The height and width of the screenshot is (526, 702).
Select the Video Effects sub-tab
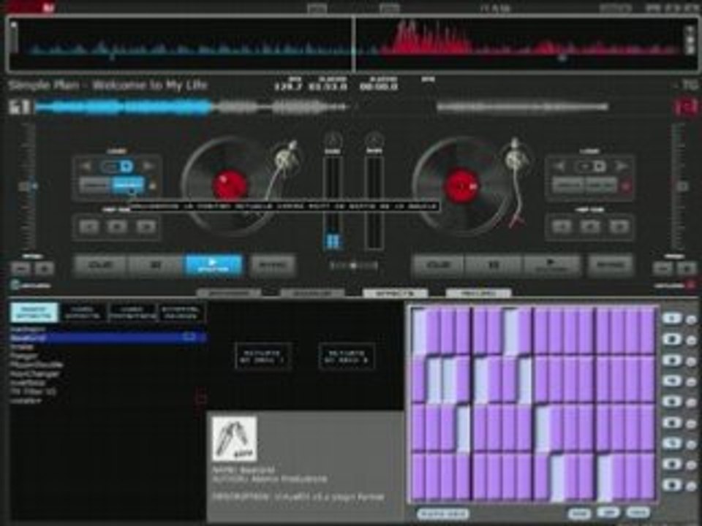point(83,312)
